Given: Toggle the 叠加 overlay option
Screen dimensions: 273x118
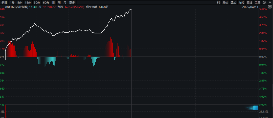Looking at the screenshot, I should point(233,3).
